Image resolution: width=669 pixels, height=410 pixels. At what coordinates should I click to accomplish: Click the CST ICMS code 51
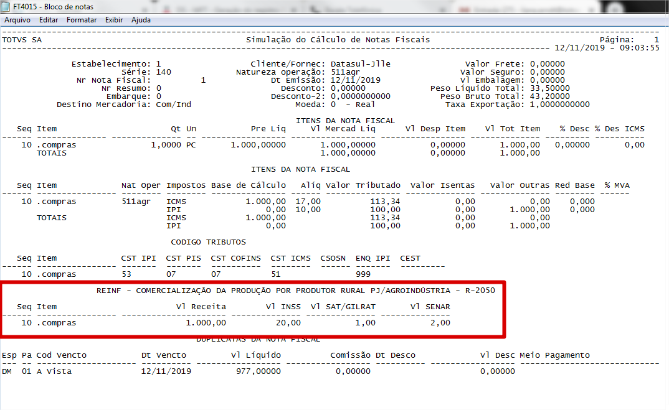pyautogui.click(x=276, y=274)
